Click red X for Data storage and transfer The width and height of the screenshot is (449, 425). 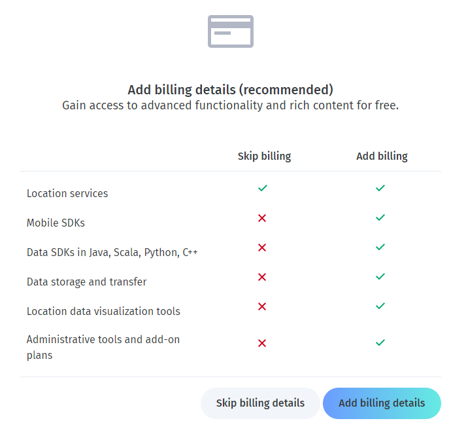[x=262, y=277]
